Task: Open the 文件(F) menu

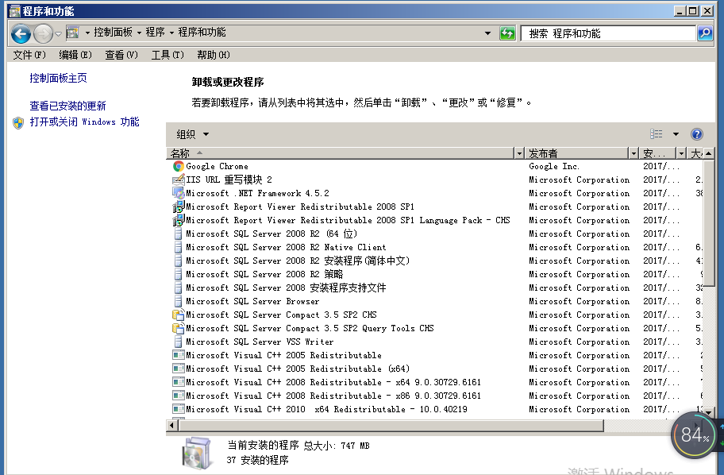Action: (x=29, y=55)
